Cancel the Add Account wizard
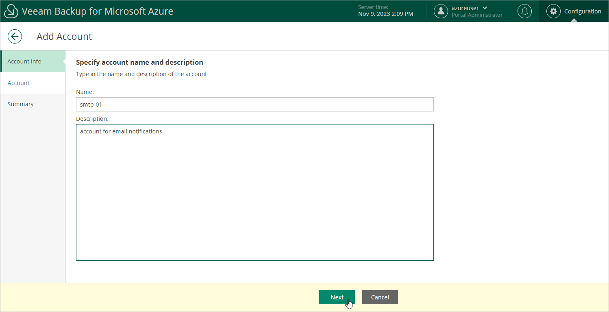 380,297
